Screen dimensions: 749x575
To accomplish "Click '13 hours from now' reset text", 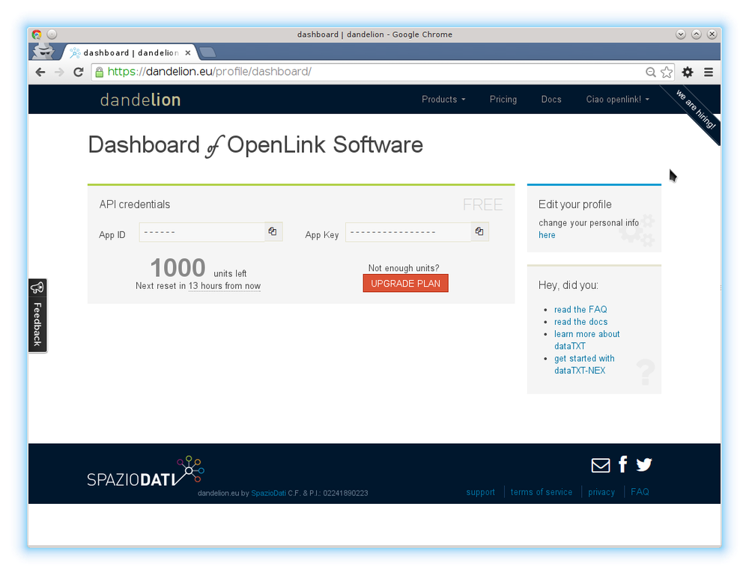I will [x=225, y=286].
